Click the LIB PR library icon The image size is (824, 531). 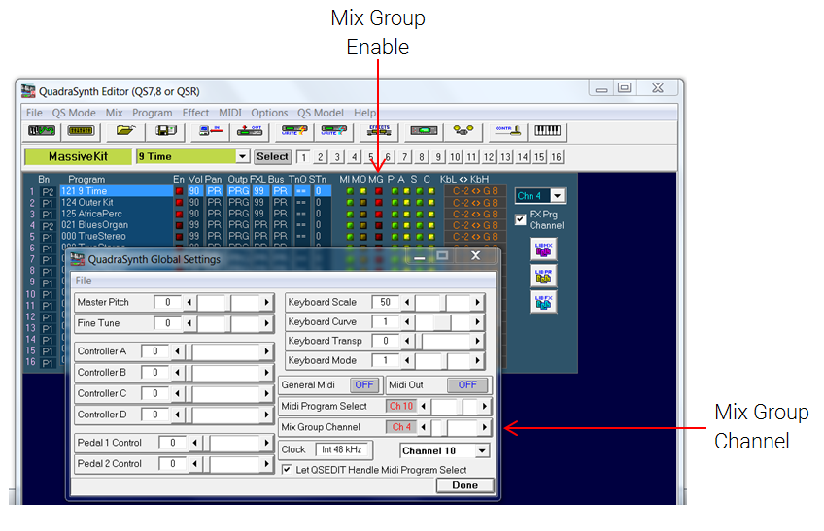[543, 276]
